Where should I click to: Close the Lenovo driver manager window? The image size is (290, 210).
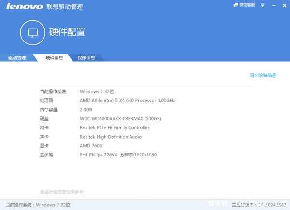point(285,5)
